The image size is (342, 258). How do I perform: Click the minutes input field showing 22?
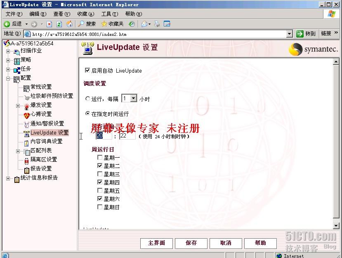tap(127, 136)
